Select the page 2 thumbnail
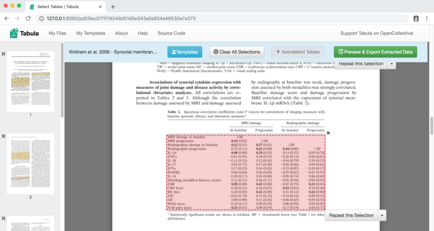Image resolution: width=434 pixels, height=231 pixels. (x=31, y=163)
